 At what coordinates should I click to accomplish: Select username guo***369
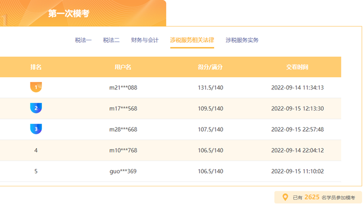point(123,171)
